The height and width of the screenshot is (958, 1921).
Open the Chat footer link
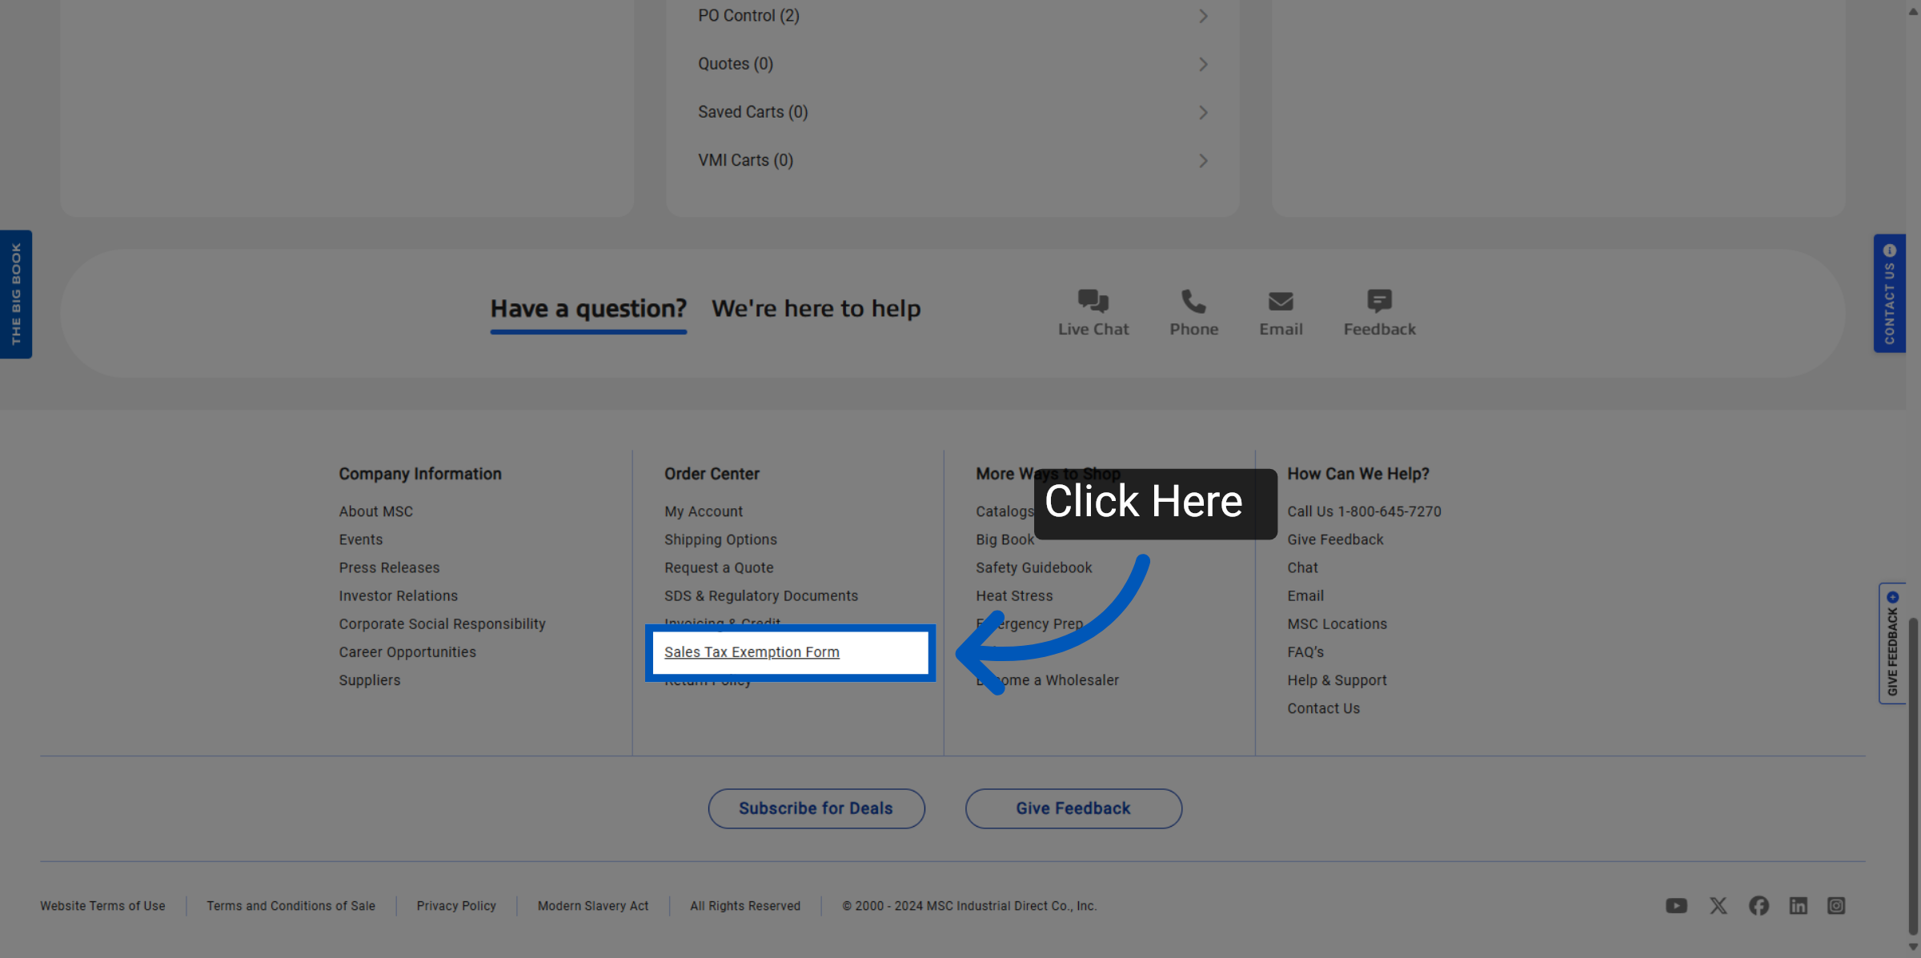pyautogui.click(x=1302, y=567)
